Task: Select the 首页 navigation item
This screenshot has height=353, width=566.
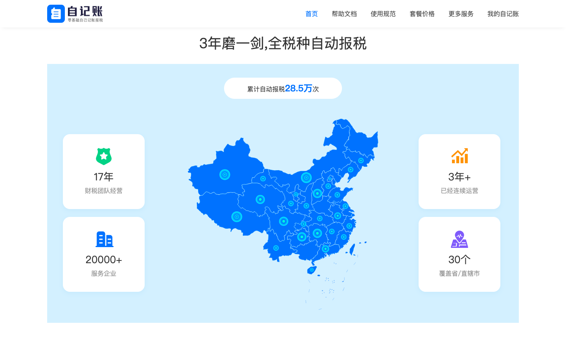Action: [x=311, y=14]
